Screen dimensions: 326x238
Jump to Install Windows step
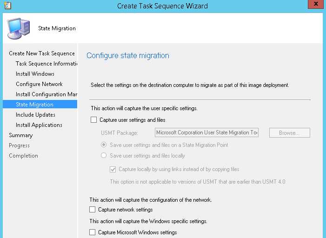[35, 74]
